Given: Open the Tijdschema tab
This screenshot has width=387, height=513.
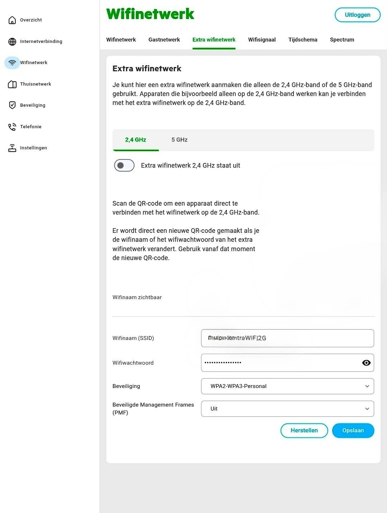Looking at the screenshot, I should point(303,40).
